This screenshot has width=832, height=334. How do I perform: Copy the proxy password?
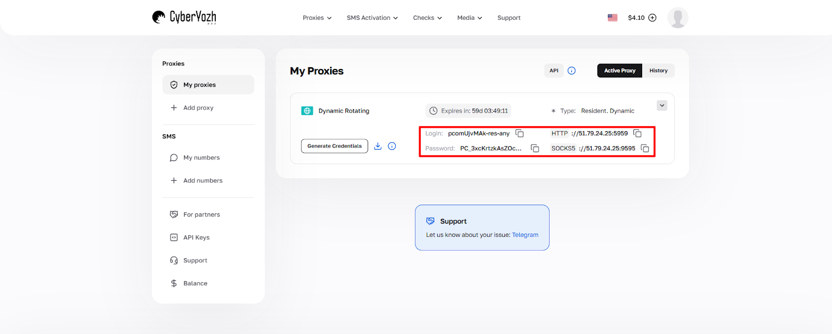(535, 149)
